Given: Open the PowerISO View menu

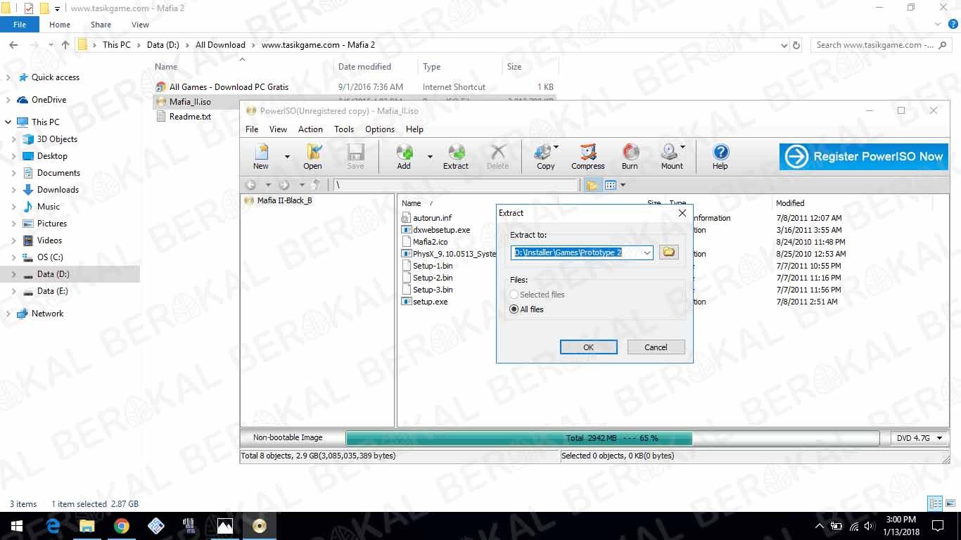Looking at the screenshot, I should (279, 129).
